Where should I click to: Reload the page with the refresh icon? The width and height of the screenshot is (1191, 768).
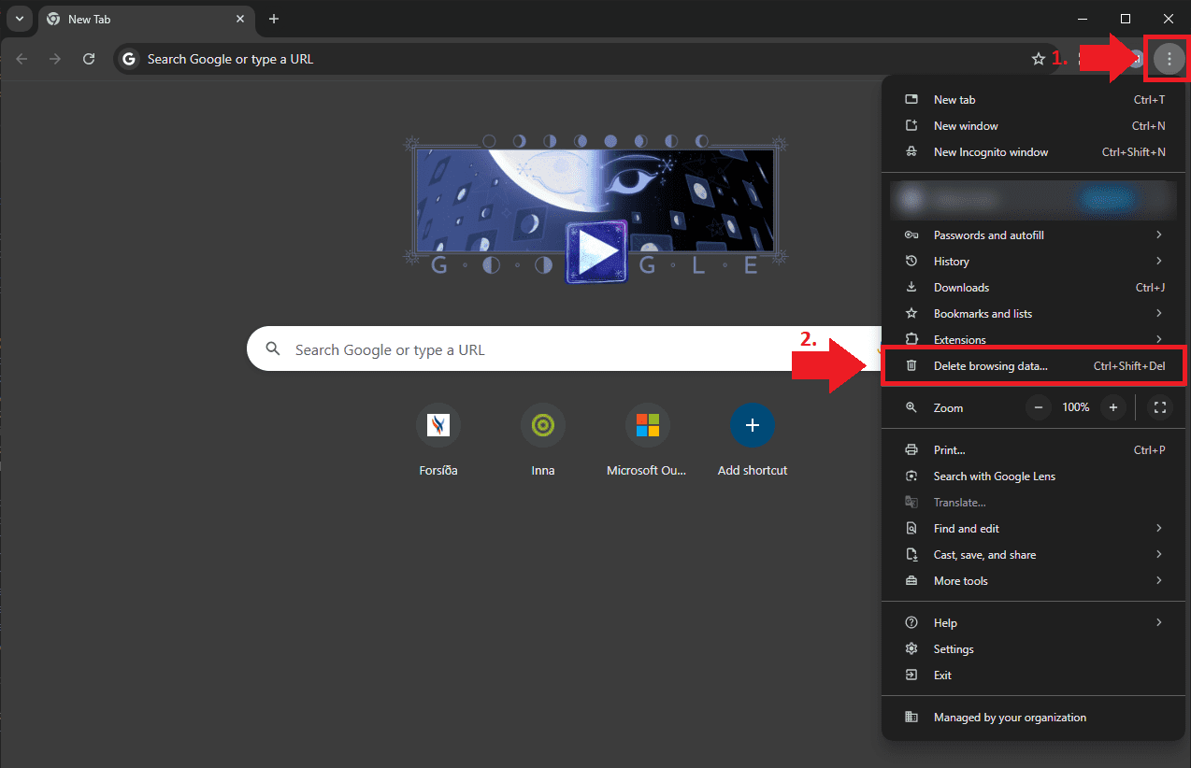tap(89, 59)
